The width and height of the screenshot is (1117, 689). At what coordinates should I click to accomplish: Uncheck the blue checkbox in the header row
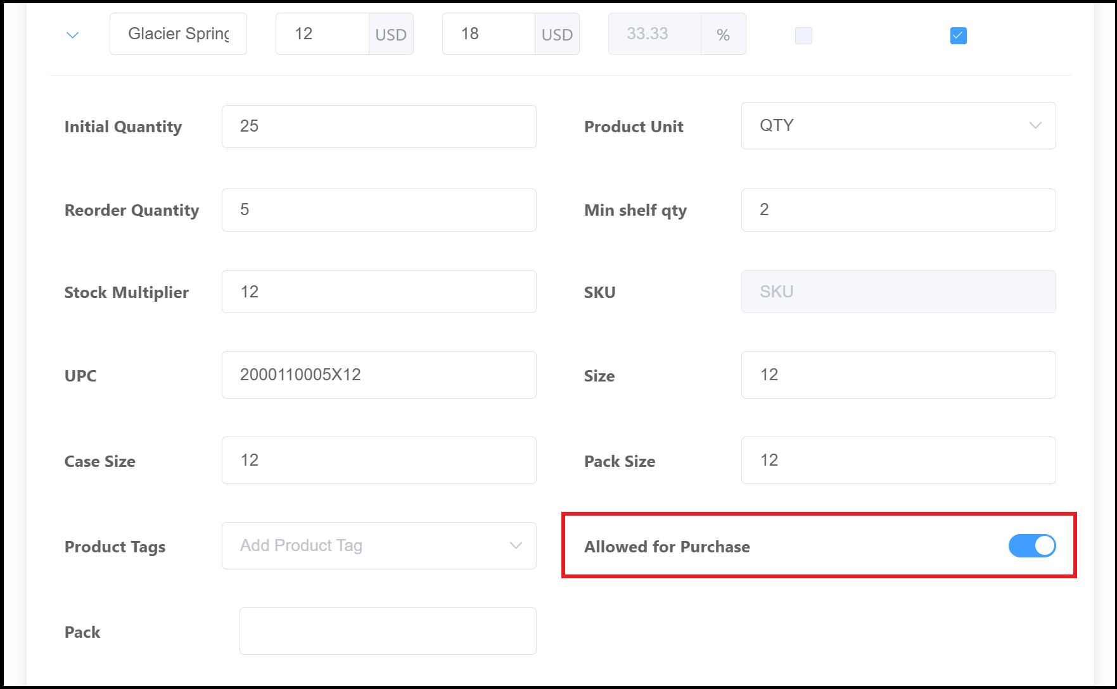tap(959, 36)
